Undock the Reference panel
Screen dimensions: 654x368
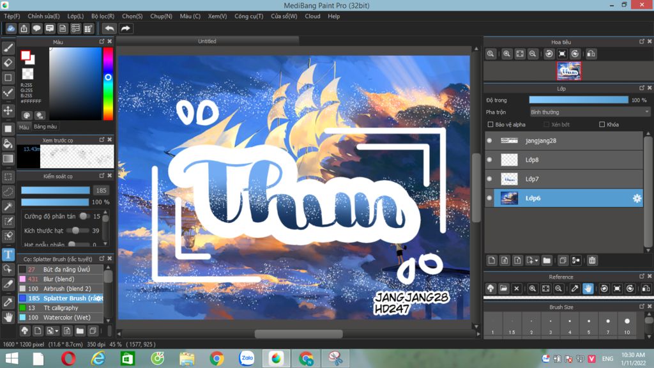pyautogui.click(x=641, y=276)
